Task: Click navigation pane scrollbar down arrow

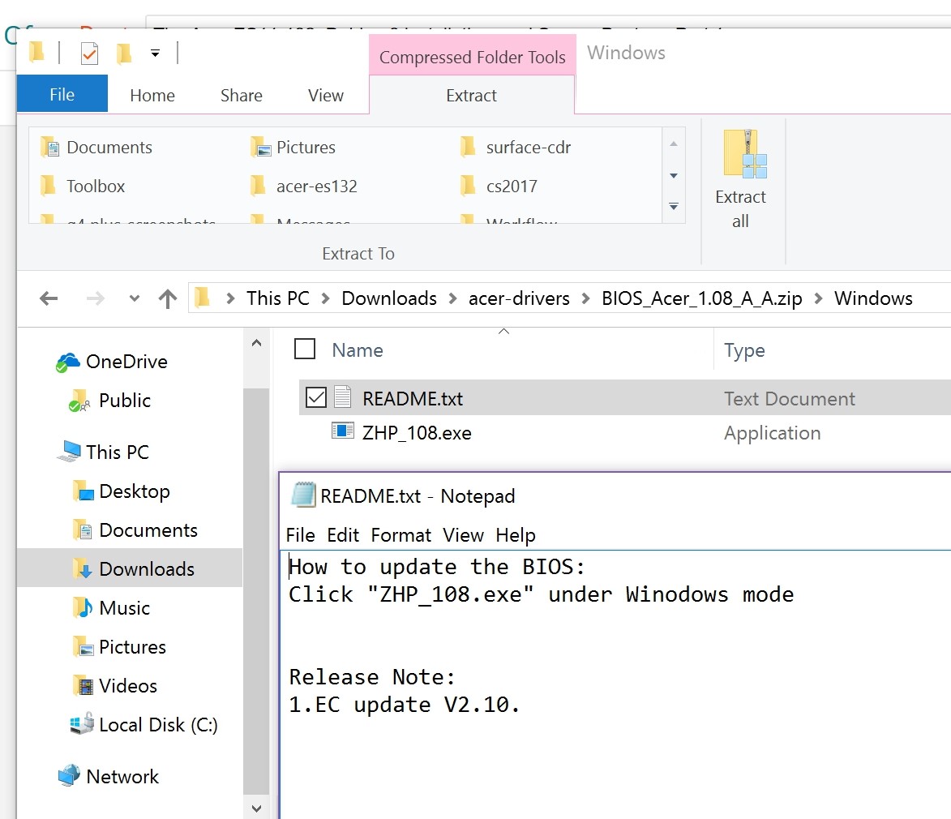Action: click(x=256, y=808)
